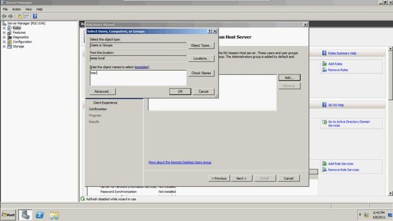Screen dimensions: 393x221
Task: Expand the Diagnostics tree node
Action: tap(4, 37)
